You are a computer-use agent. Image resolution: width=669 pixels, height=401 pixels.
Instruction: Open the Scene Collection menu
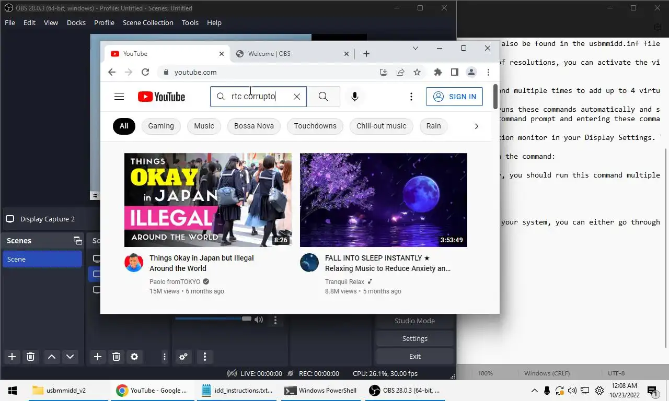pyautogui.click(x=148, y=22)
